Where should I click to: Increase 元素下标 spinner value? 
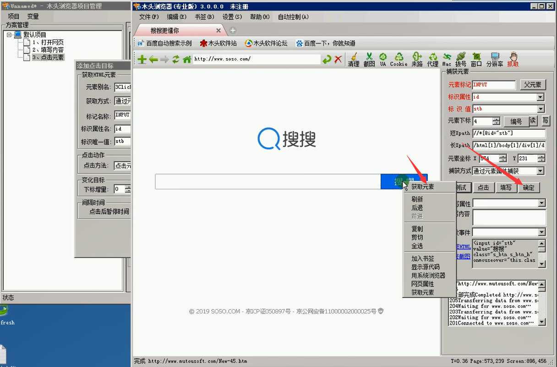click(x=497, y=119)
